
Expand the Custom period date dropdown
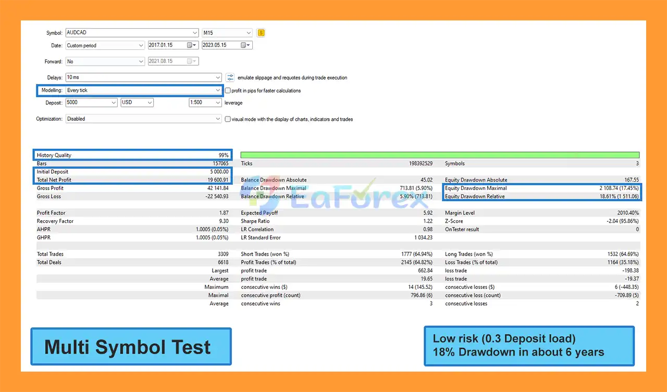click(141, 45)
